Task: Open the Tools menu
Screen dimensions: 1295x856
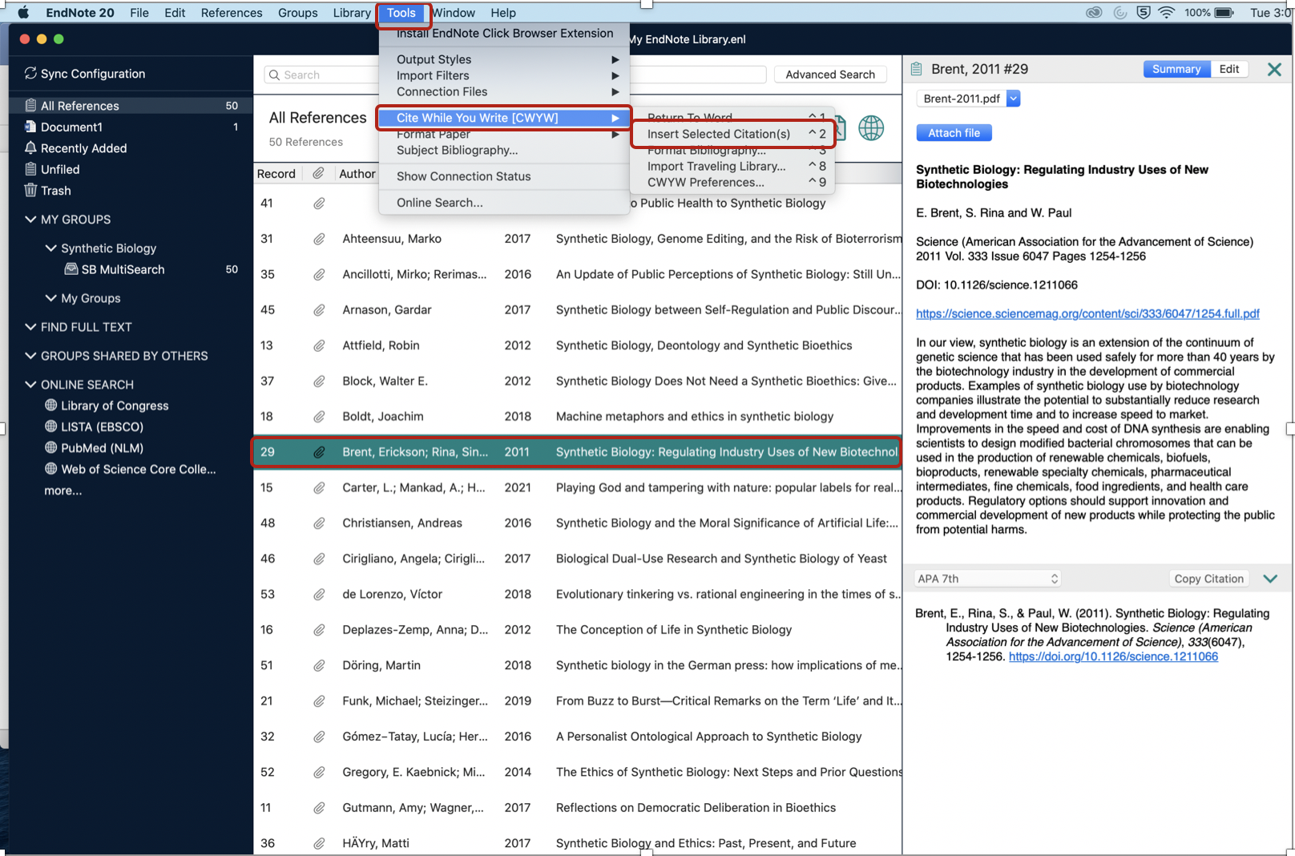Action: click(x=402, y=13)
